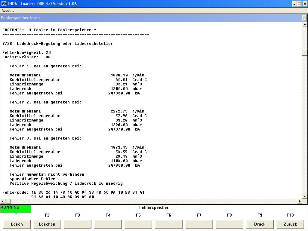
Task: Click the blank button under F4
Action: pyautogui.click(x=108, y=224)
